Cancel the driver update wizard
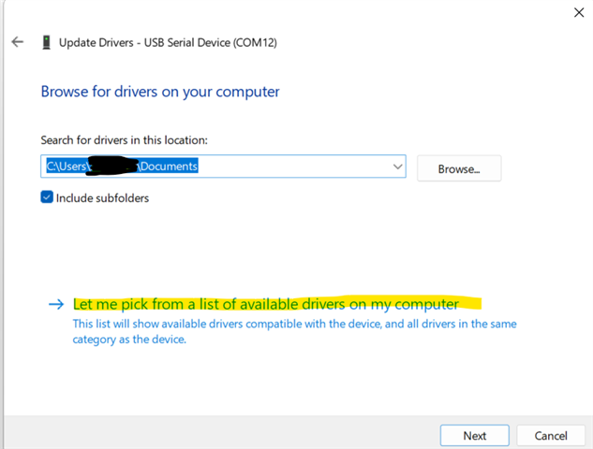 click(551, 435)
